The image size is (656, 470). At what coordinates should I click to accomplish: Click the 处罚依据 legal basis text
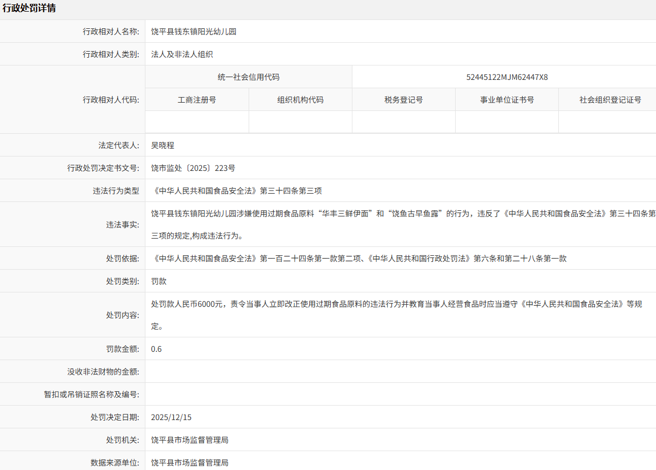tap(359, 259)
